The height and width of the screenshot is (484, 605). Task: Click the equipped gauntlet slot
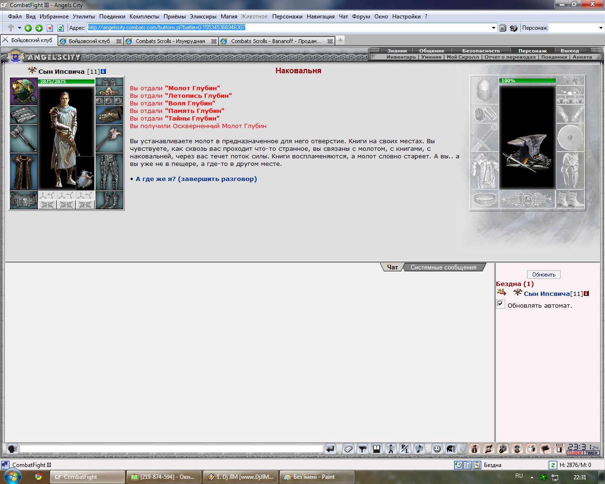[x=109, y=115]
